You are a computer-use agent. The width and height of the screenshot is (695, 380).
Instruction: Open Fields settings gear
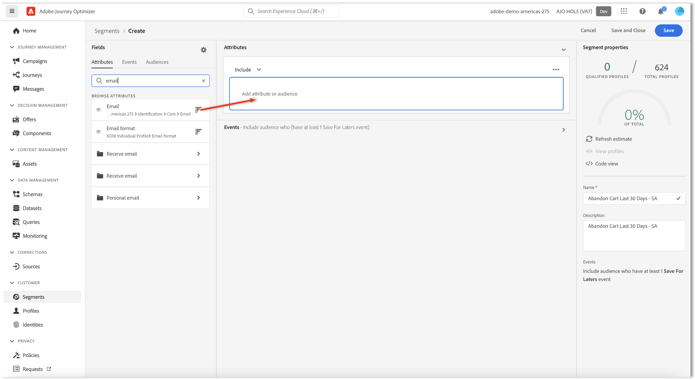click(204, 50)
